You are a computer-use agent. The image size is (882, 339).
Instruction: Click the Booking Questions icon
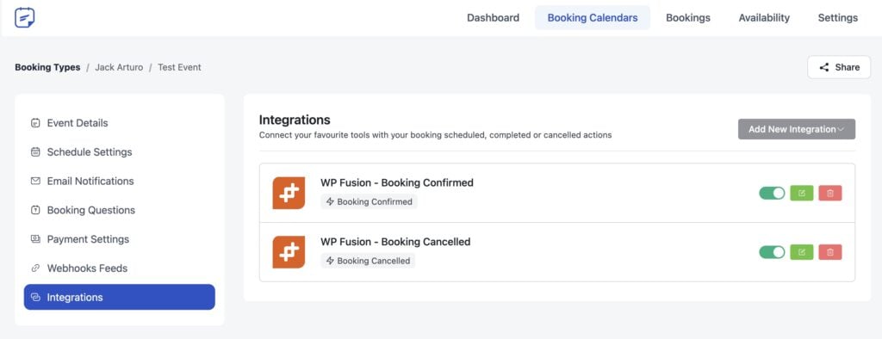coord(35,210)
